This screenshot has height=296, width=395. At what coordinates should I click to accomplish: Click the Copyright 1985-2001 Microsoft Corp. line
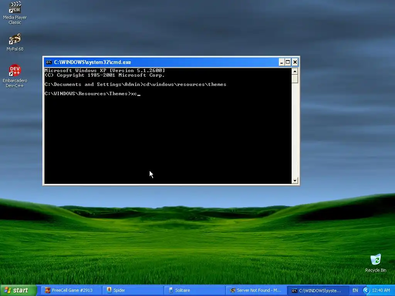105,75
